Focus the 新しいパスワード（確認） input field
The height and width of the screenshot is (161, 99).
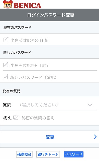tap(49, 77)
